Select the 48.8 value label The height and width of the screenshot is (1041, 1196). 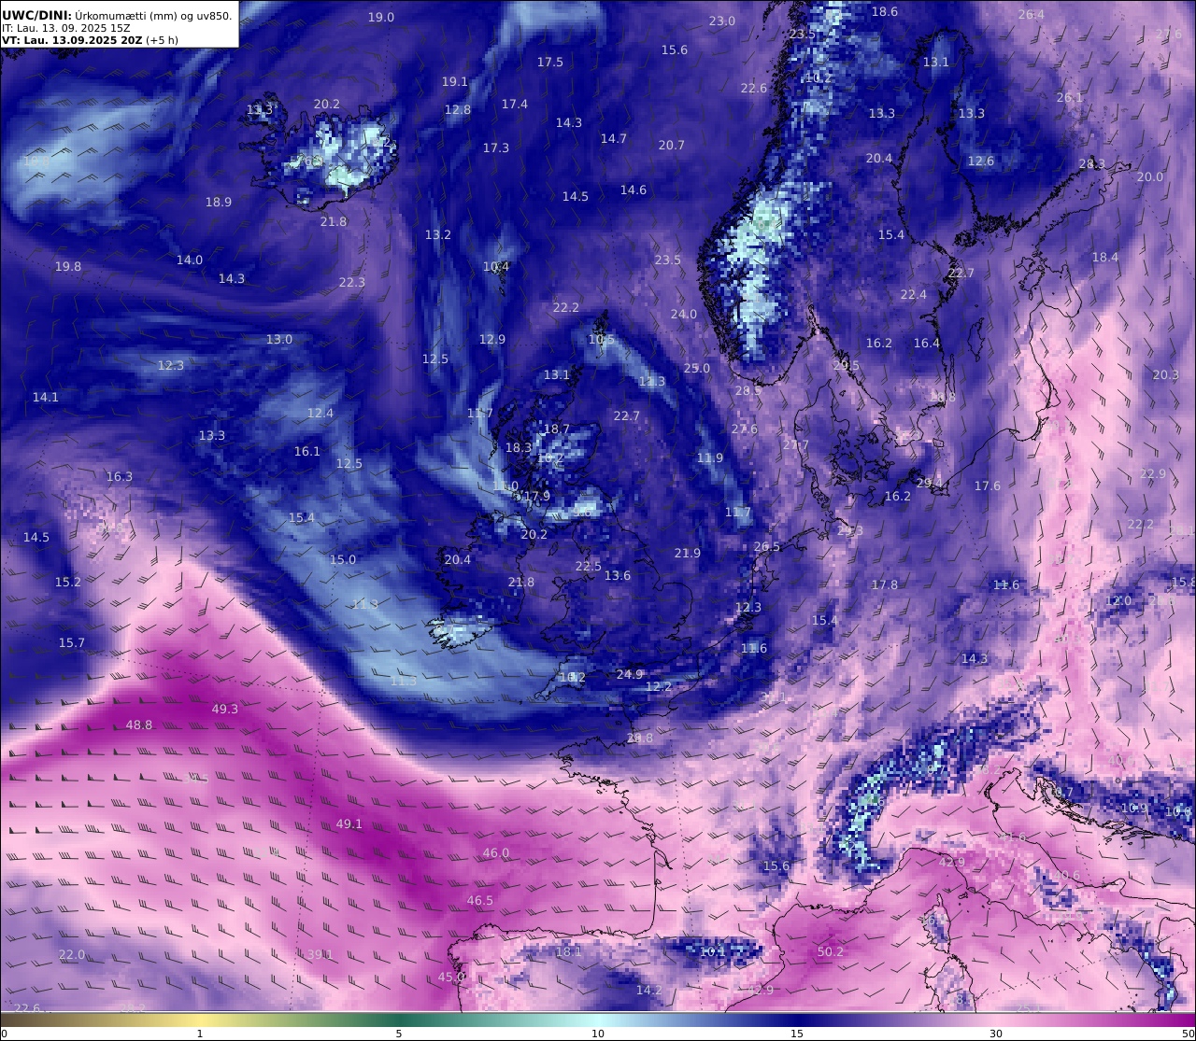pyautogui.click(x=138, y=725)
